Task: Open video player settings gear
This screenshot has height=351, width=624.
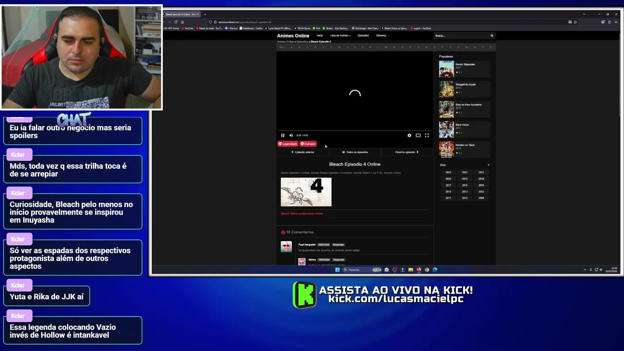Action: (409, 136)
